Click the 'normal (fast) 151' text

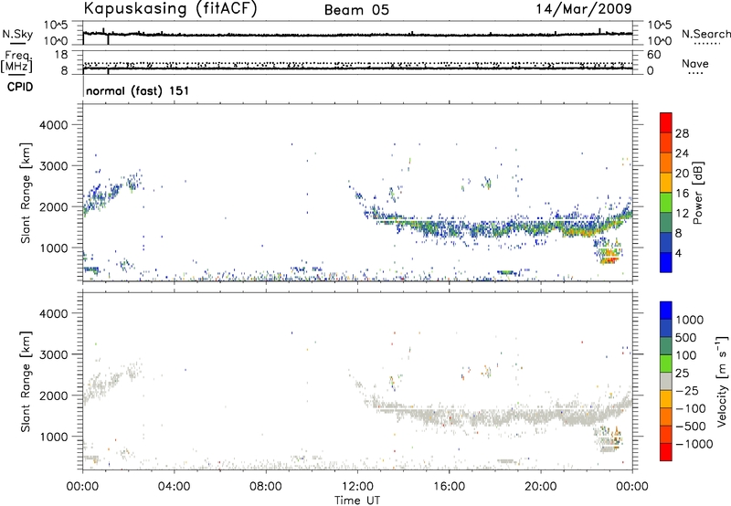coord(138,90)
